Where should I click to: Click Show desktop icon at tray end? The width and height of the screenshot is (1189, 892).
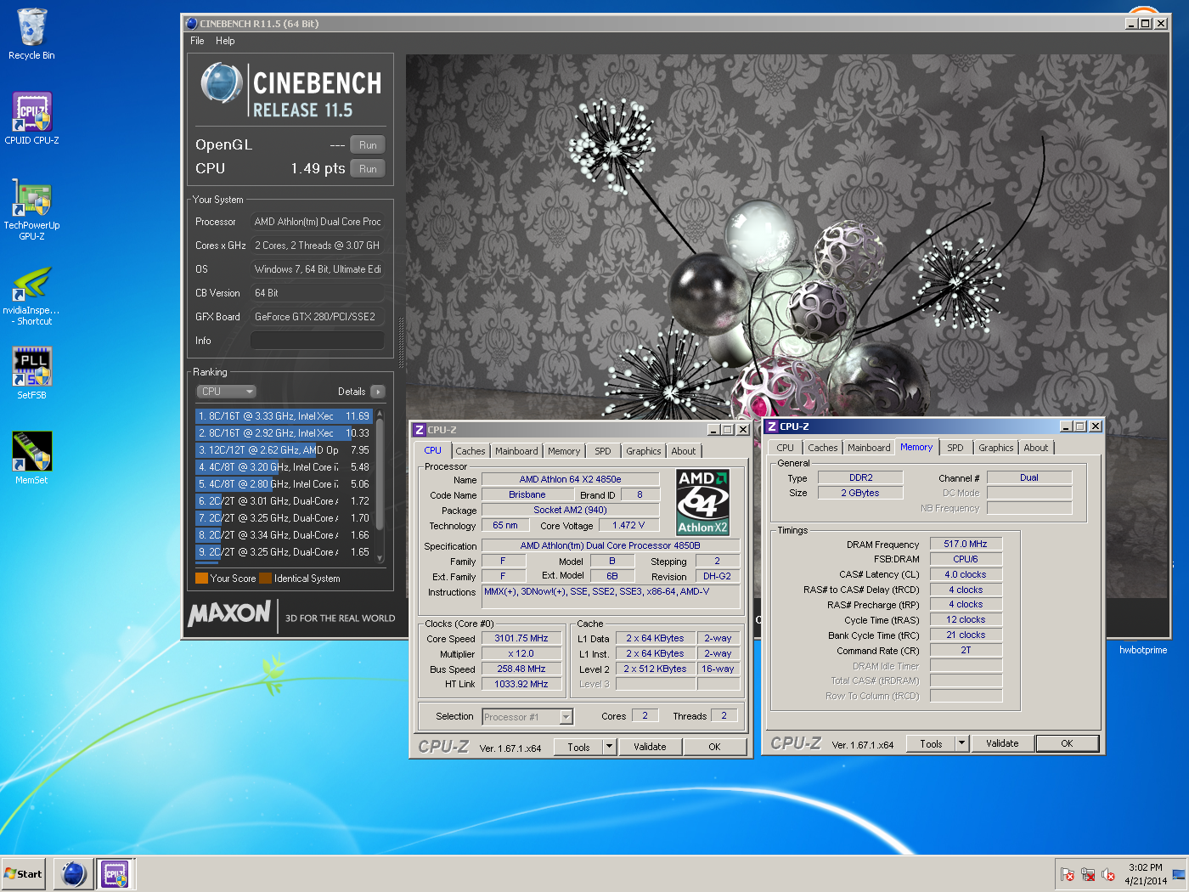click(x=1179, y=874)
